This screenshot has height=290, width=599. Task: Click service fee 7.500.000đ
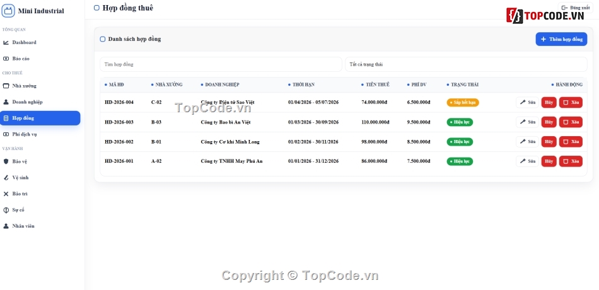pyautogui.click(x=419, y=161)
